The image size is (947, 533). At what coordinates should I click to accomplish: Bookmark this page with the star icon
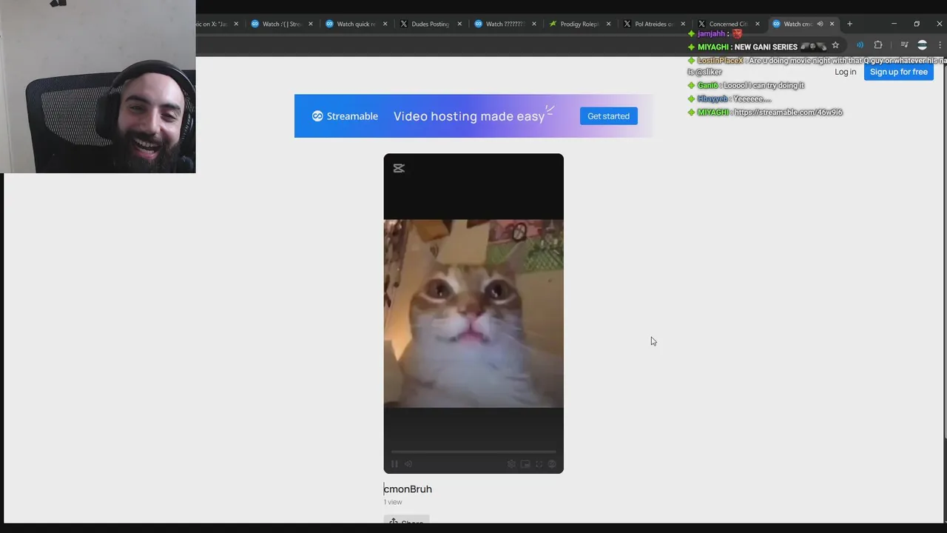point(835,45)
